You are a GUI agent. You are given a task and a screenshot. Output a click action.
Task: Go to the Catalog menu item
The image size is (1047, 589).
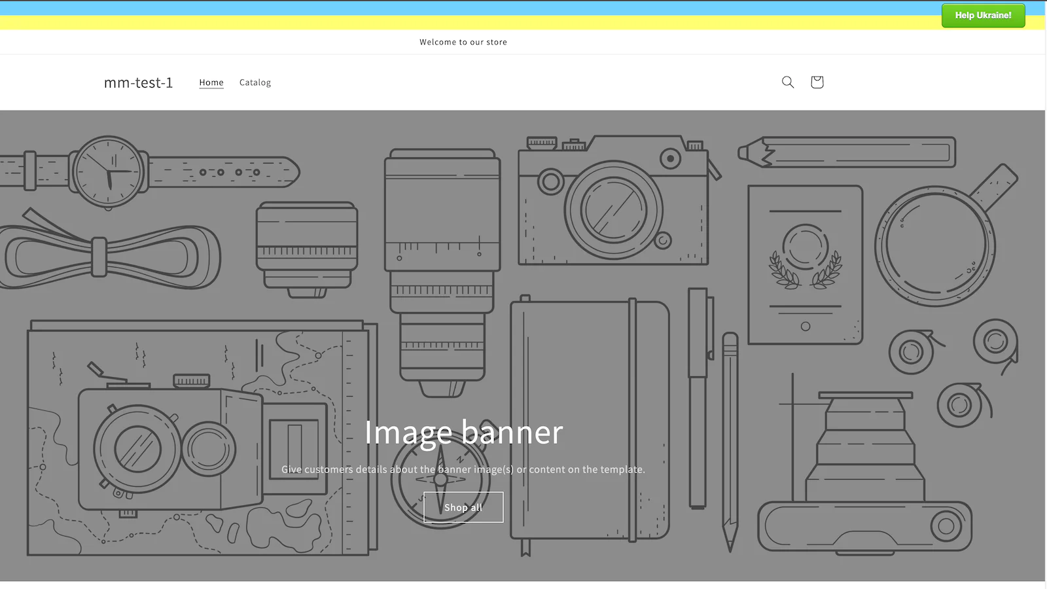click(x=255, y=82)
